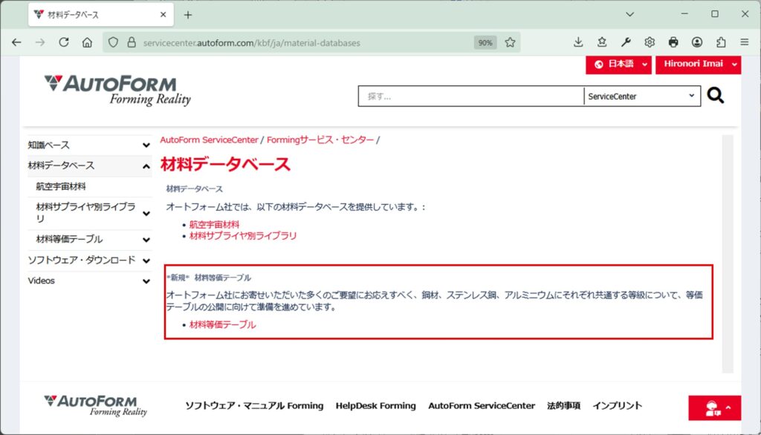Open 材料サプライヤ別ライブラリ content link
Image resolution: width=761 pixels, height=435 pixels.
click(x=243, y=235)
